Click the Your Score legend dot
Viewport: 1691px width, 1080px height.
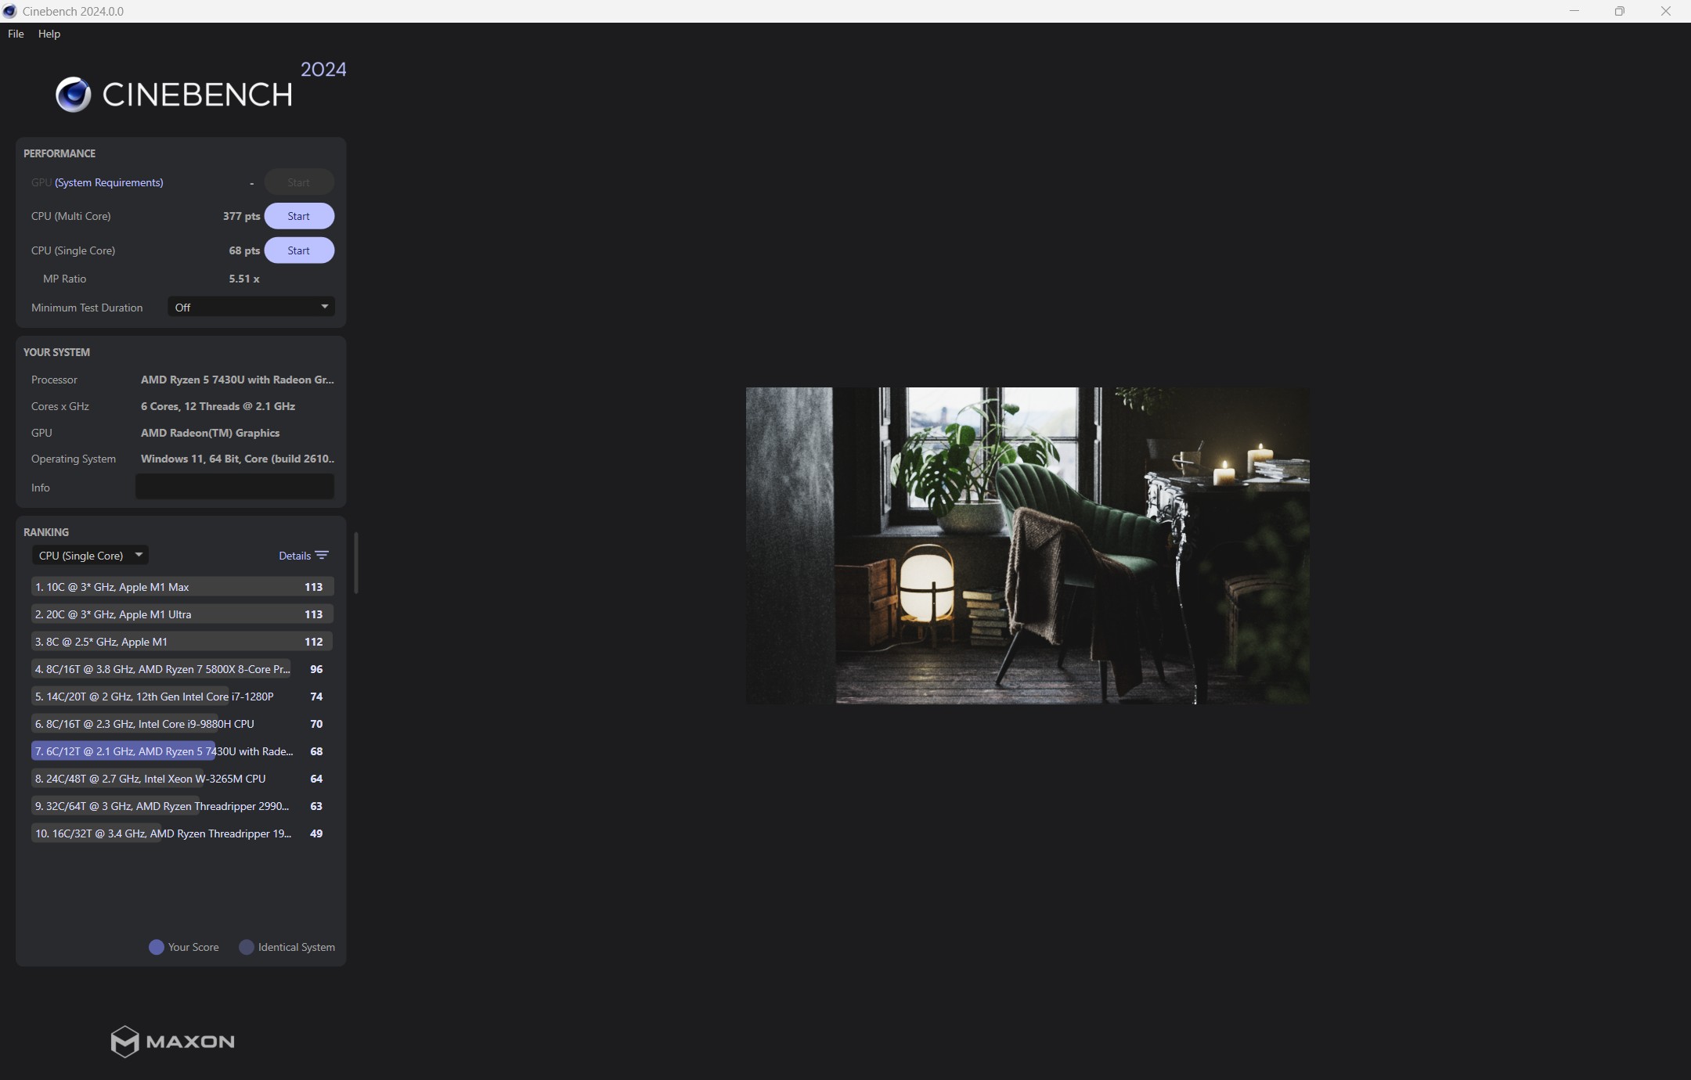click(157, 947)
